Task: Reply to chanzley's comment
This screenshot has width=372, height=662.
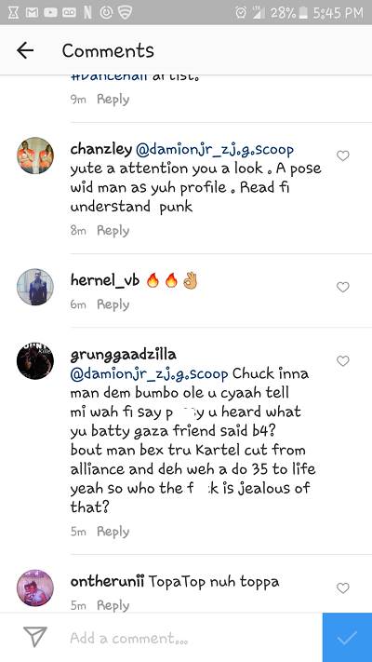Action: [113, 231]
